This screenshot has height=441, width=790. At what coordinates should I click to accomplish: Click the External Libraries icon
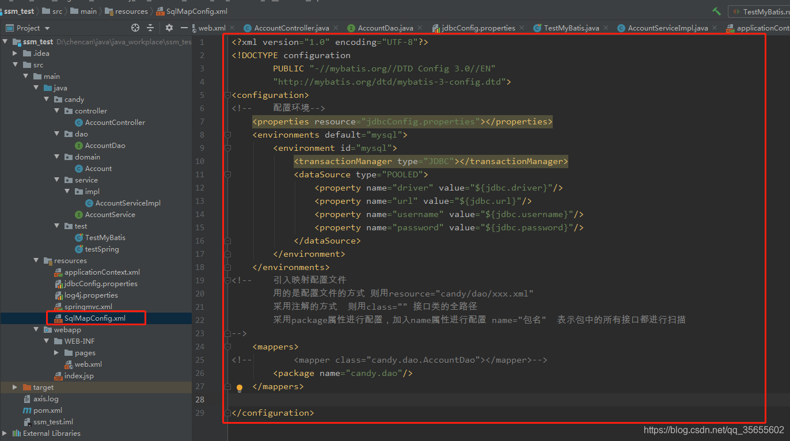pyautogui.click(x=17, y=434)
